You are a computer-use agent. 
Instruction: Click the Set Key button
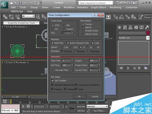[x=81, y=111]
